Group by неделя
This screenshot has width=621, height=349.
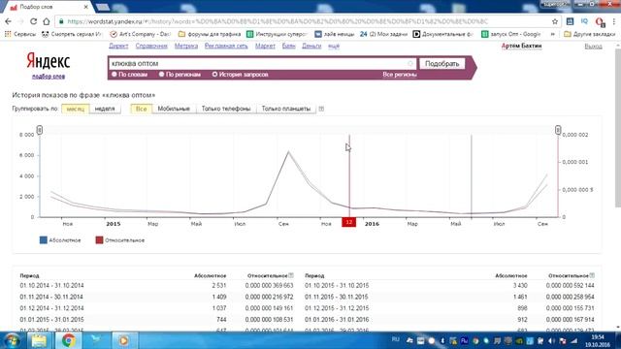(x=105, y=109)
